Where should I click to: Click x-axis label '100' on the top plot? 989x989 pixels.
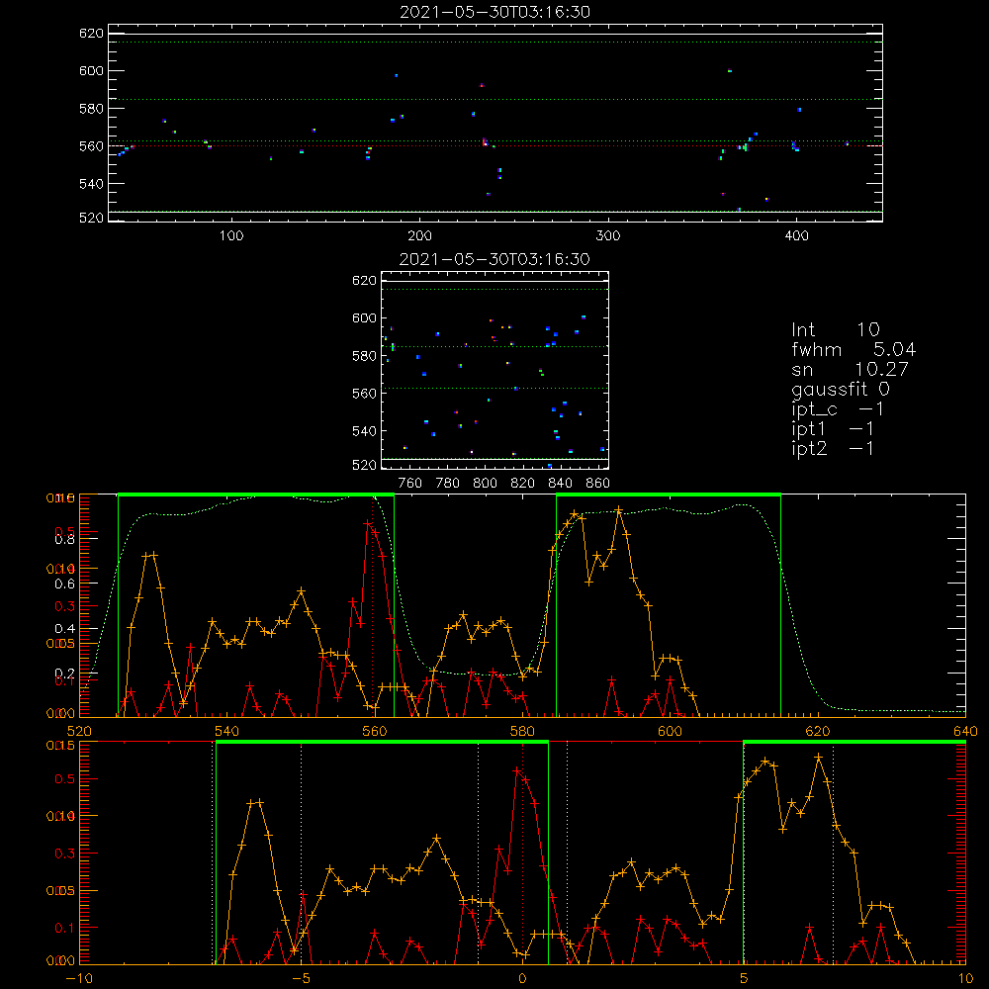[231, 236]
